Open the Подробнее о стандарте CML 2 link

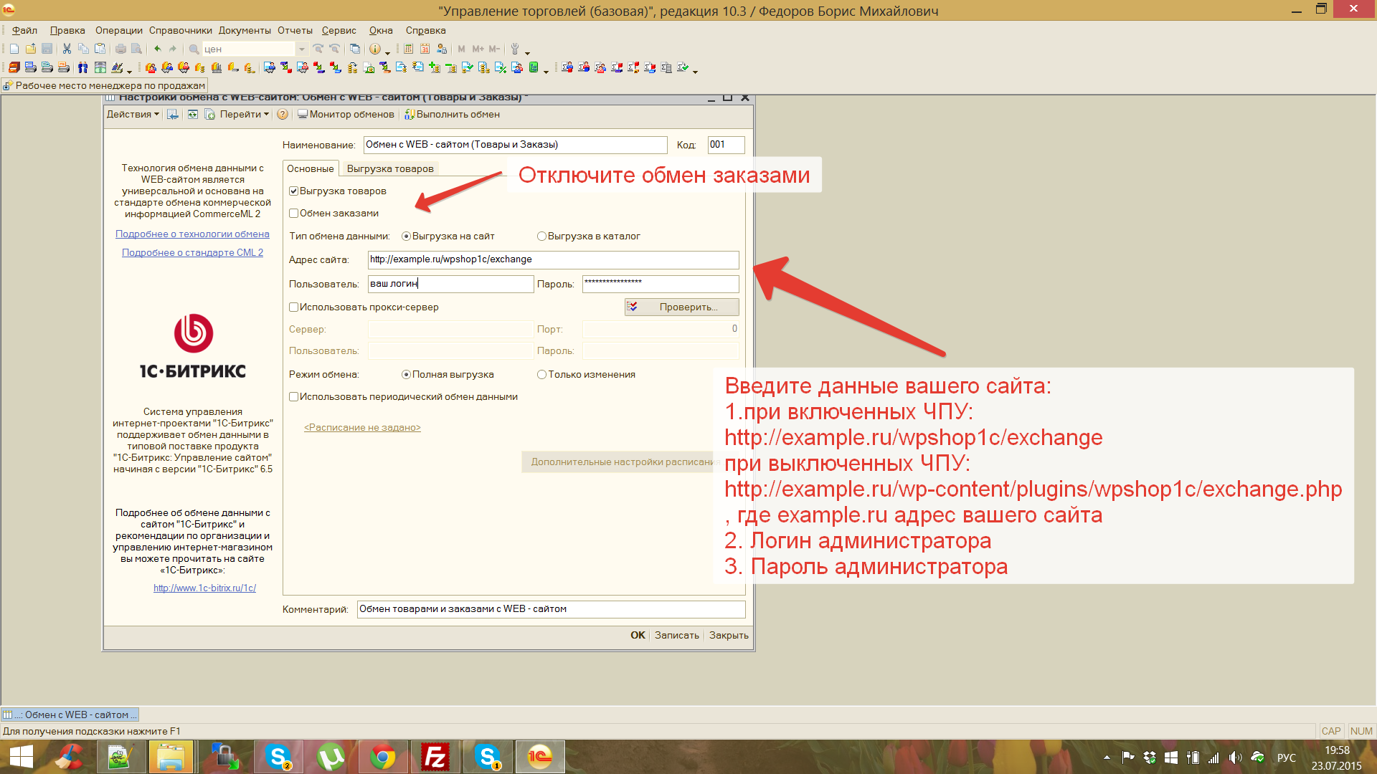click(x=192, y=253)
